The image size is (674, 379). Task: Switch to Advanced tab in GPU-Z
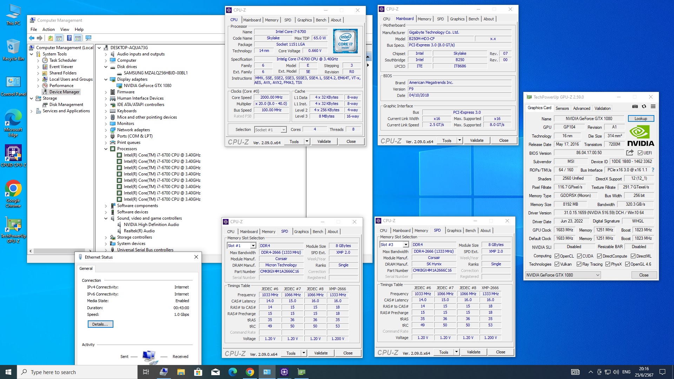click(582, 108)
